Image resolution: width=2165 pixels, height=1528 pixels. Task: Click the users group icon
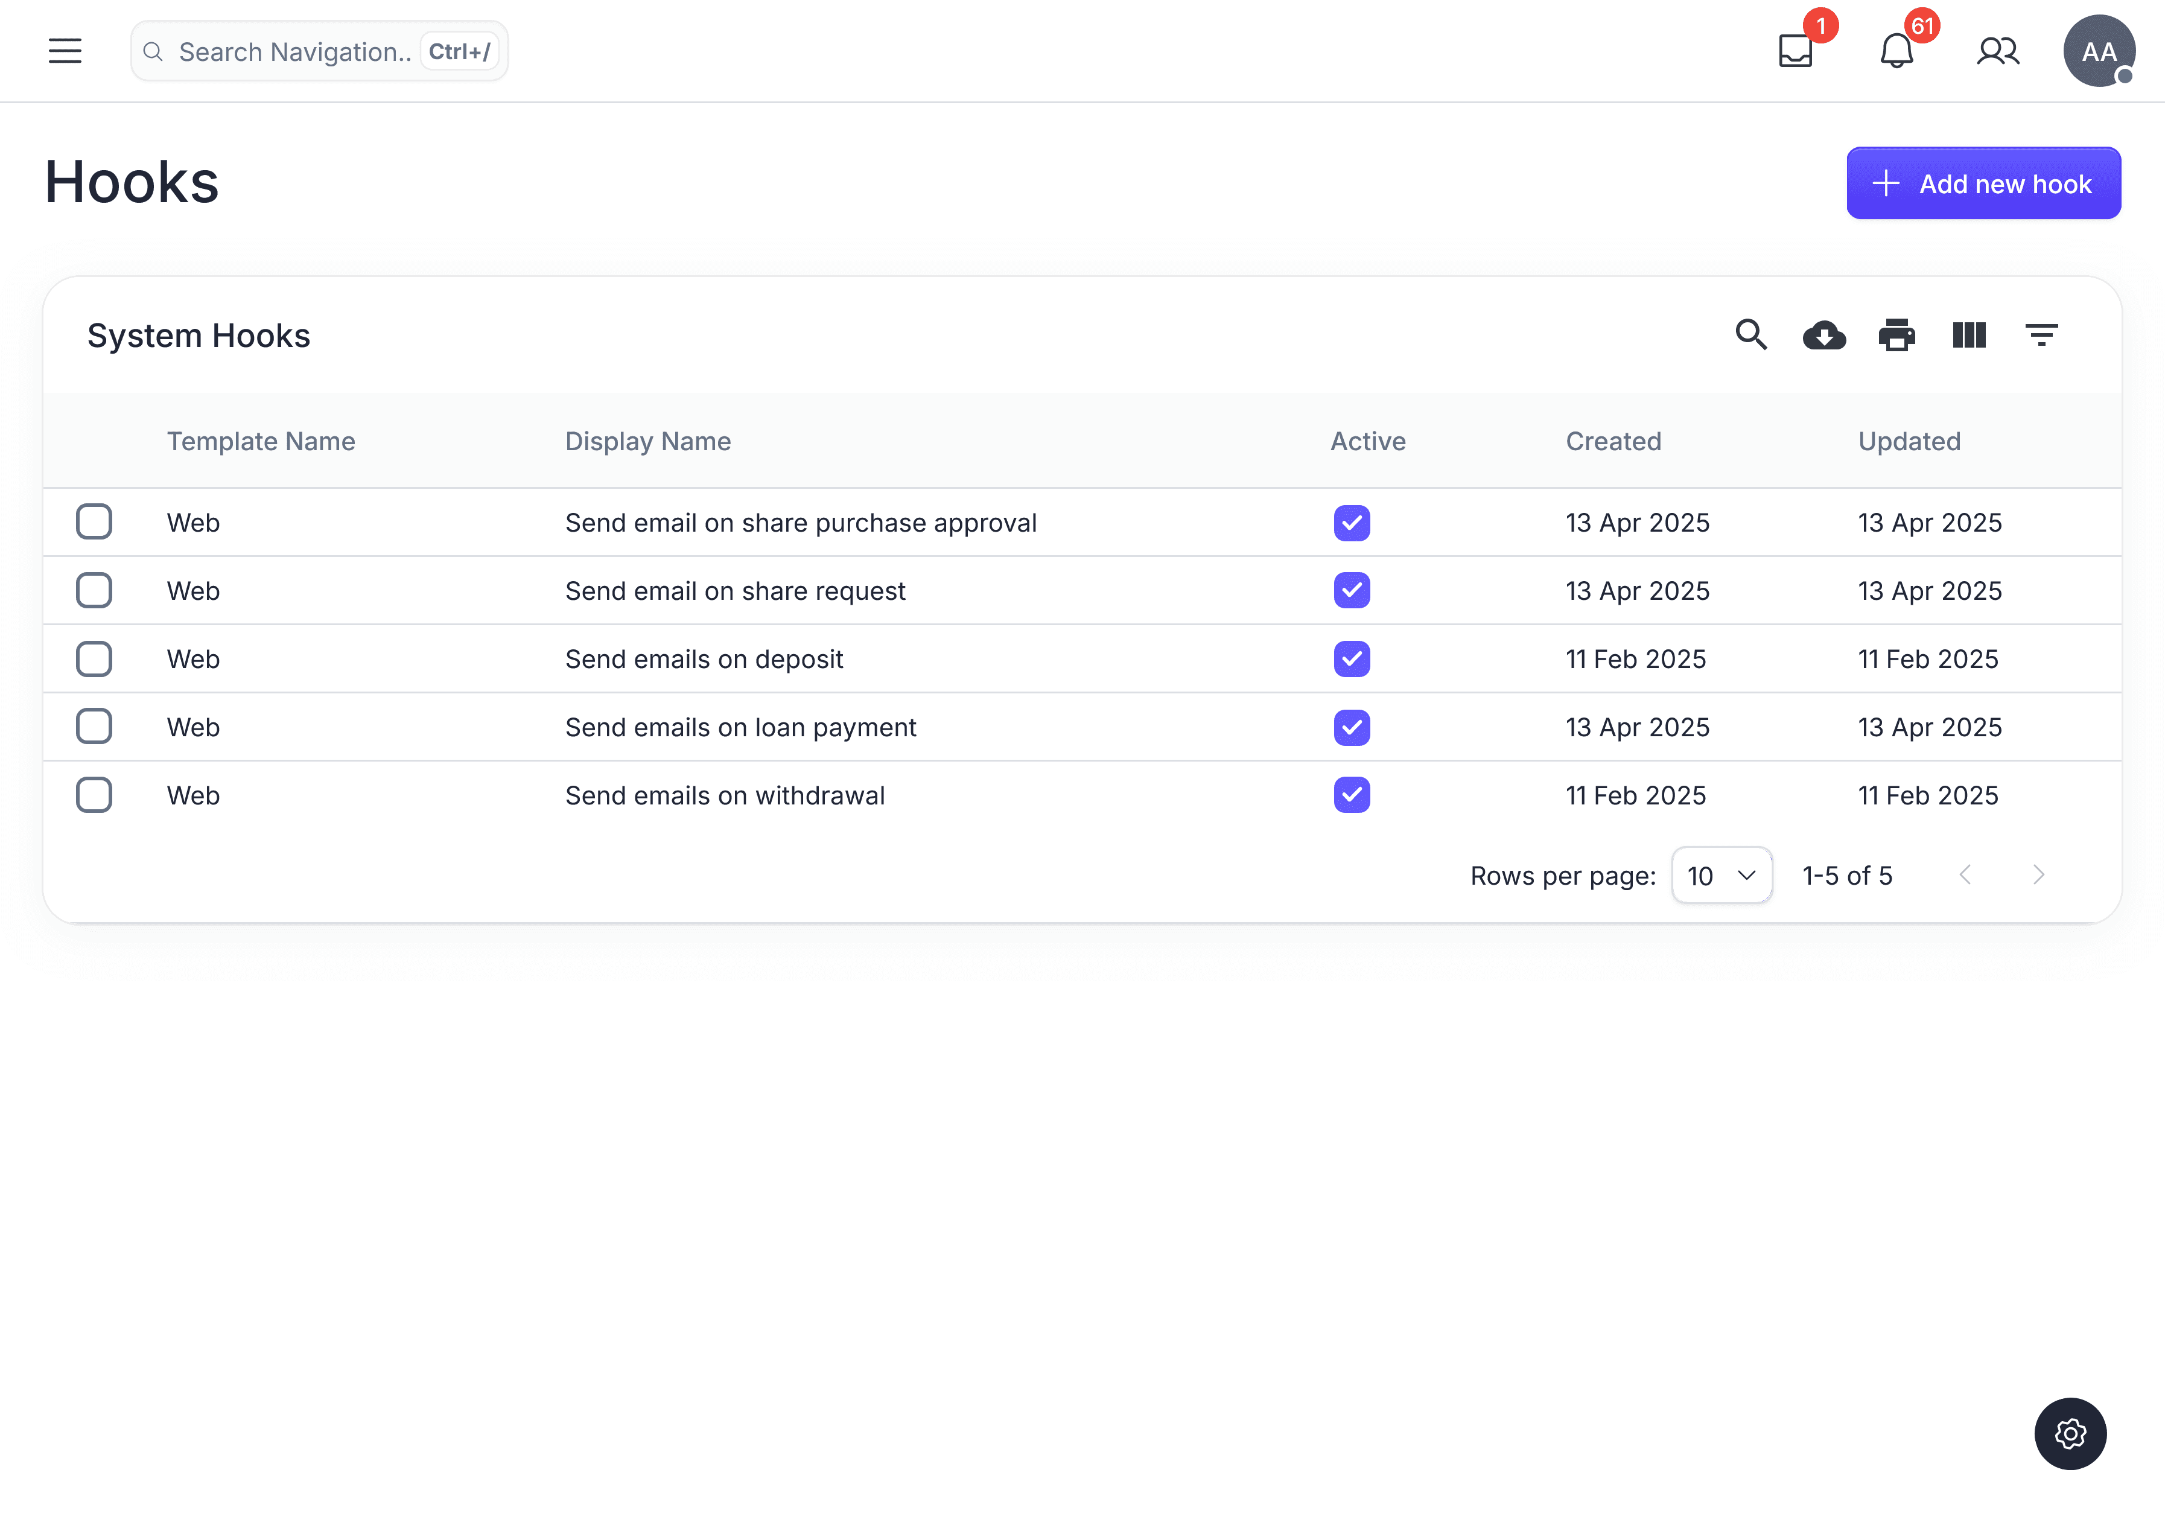pos(1997,51)
